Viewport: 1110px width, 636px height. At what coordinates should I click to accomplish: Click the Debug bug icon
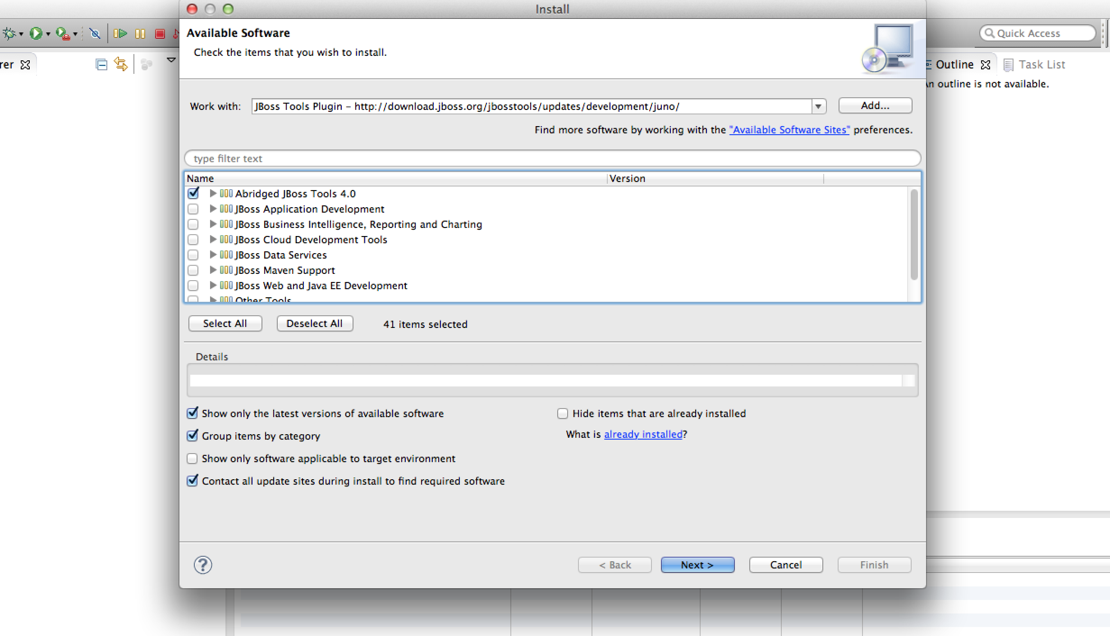point(9,33)
